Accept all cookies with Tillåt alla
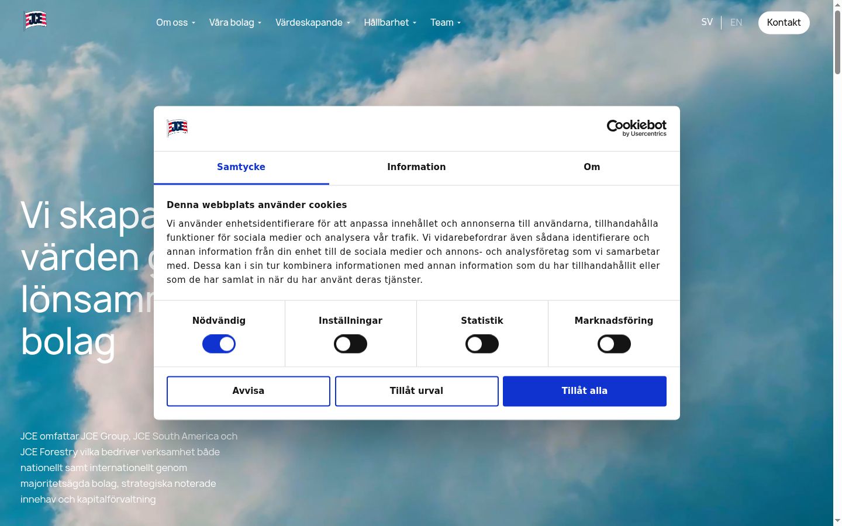Image resolution: width=842 pixels, height=526 pixels. tap(585, 391)
